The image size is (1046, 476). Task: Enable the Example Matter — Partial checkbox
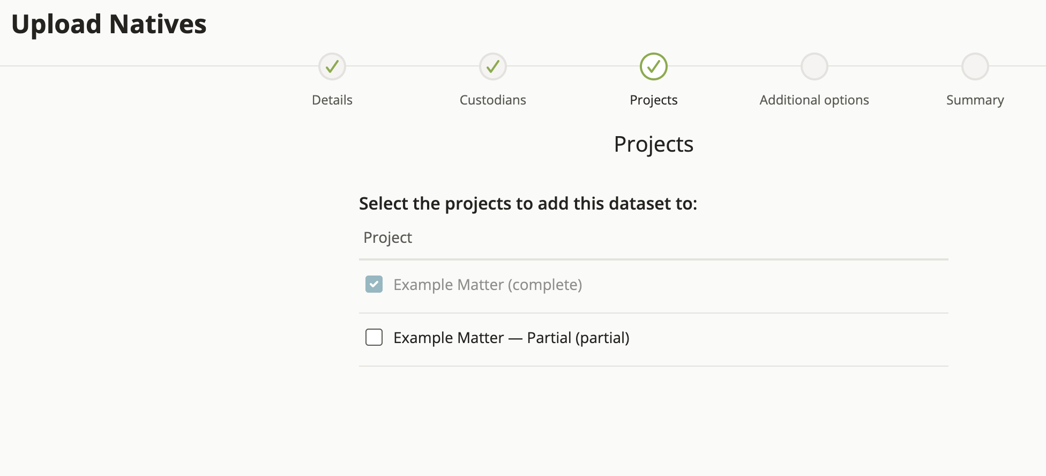point(374,337)
